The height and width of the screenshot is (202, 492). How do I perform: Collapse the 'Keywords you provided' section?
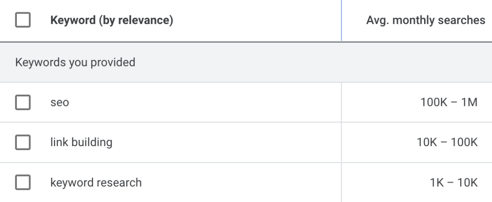(x=75, y=62)
